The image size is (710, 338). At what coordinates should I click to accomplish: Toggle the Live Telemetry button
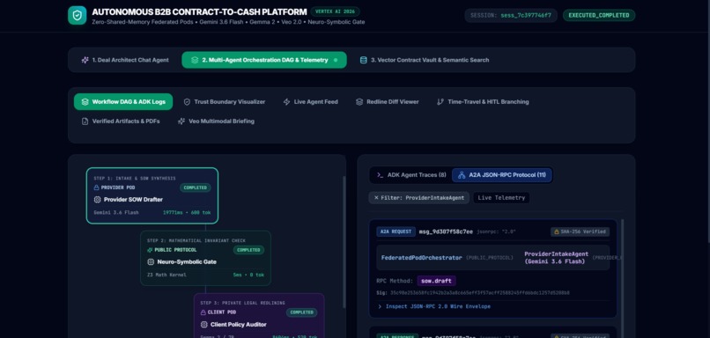click(x=501, y=198)
